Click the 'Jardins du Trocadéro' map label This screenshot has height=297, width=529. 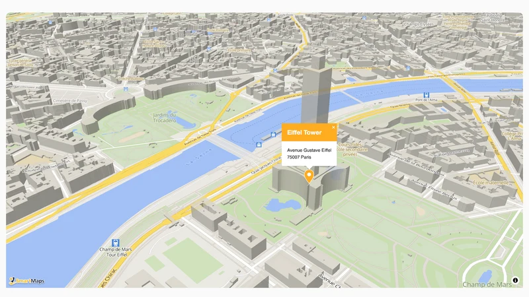(x=165, y=118)
